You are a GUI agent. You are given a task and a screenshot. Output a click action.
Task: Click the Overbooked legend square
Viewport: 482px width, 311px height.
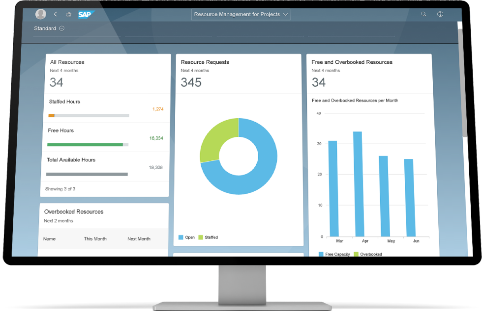click(356, 254)
